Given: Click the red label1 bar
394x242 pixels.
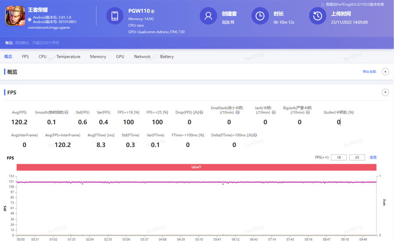Looking at the screenshot, I should (x=197, y=167).
